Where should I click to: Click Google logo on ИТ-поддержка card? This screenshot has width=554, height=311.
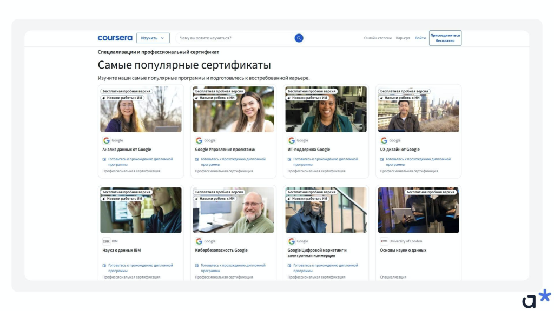[x=292, y=140]
